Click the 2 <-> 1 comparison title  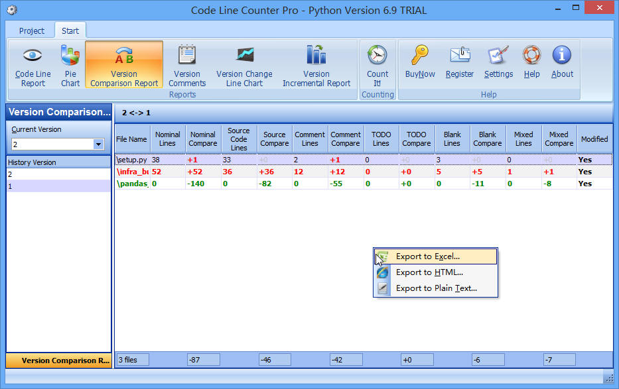[x=136, y=113]
